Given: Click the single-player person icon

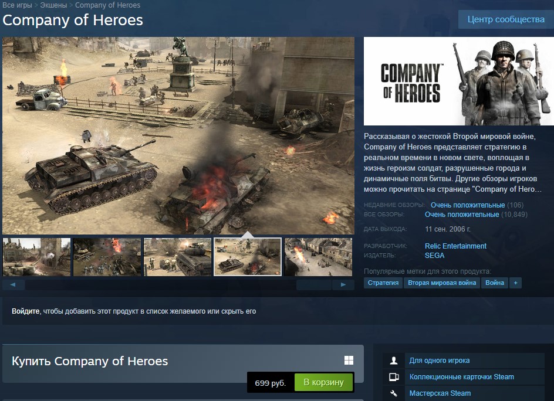Looking at the screenshot, I should (x=394, y=361).
